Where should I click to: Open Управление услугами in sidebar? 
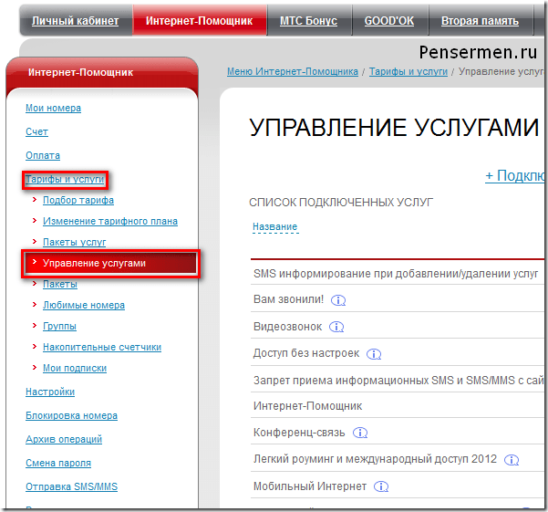(x=94, y=263)
